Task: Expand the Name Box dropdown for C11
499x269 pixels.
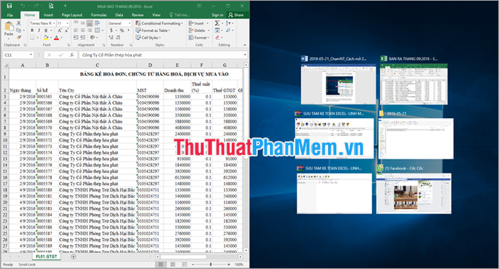Action: pyautogui.click(x=31, y=55)
